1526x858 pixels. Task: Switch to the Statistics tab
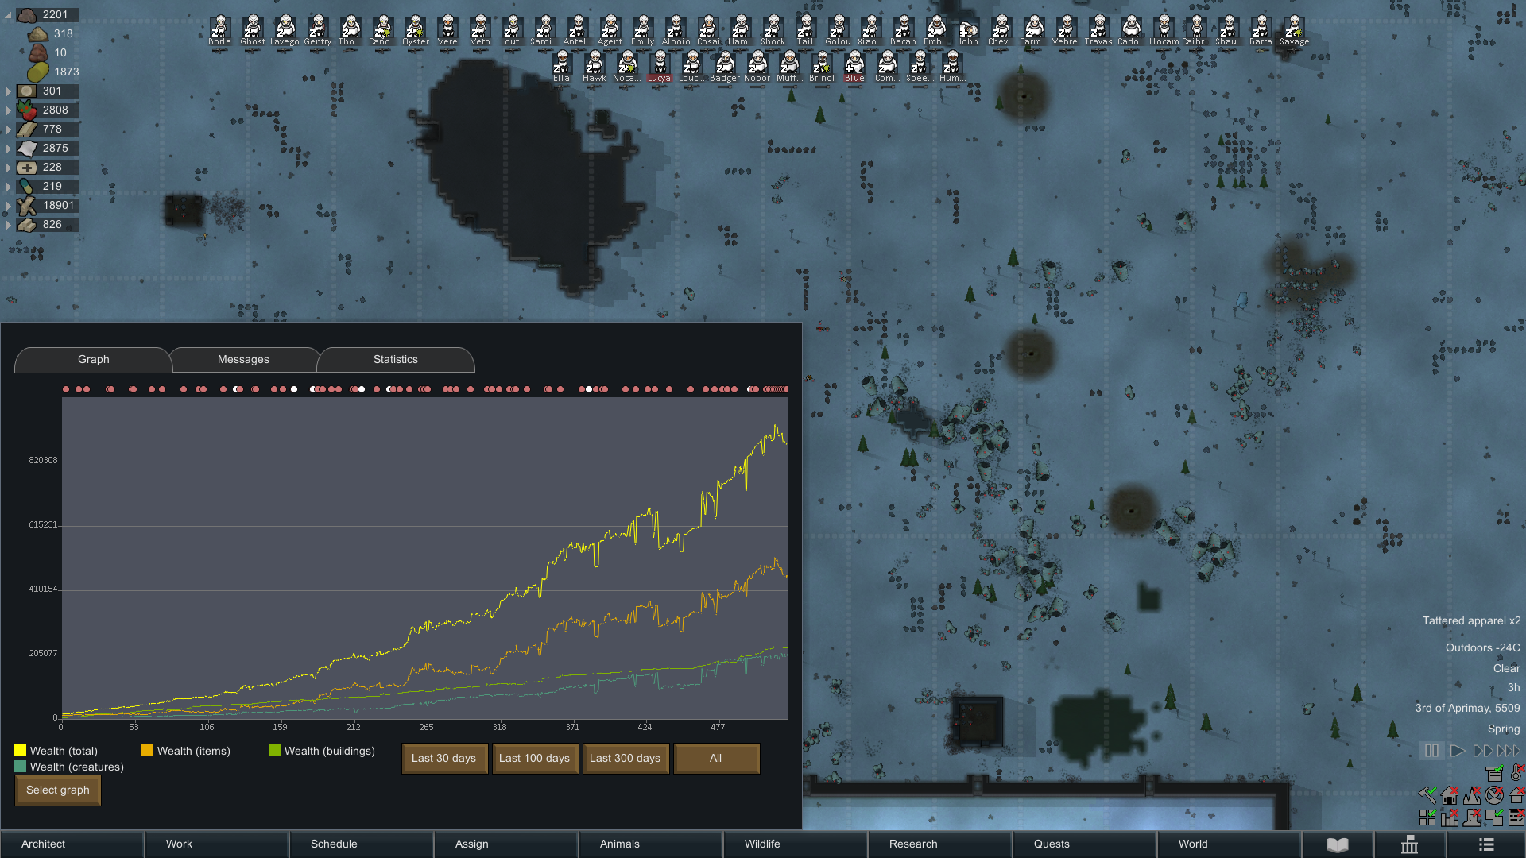(395, 360)
